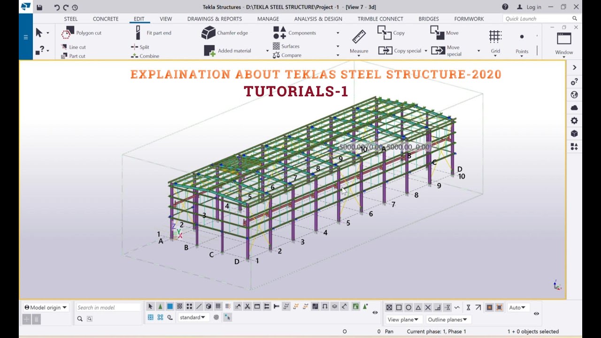Open the hamburger file menu icon
Viewport: 601px width, 338px height.
[x=26, y=37]
